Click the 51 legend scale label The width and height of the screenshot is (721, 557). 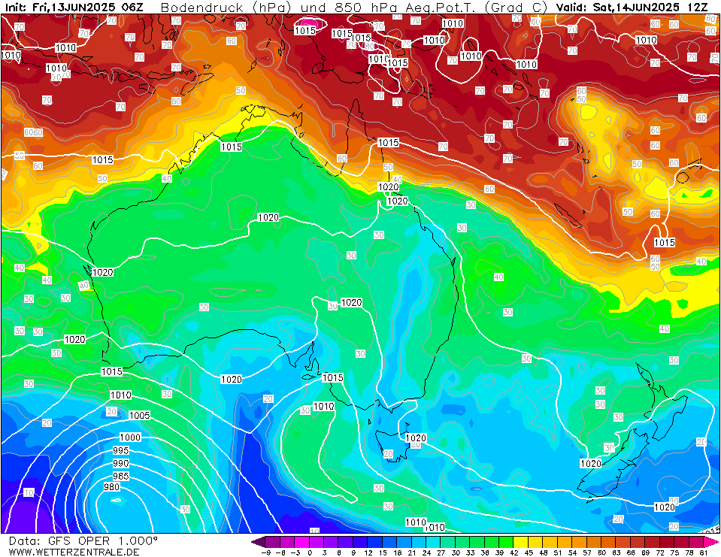558,552
